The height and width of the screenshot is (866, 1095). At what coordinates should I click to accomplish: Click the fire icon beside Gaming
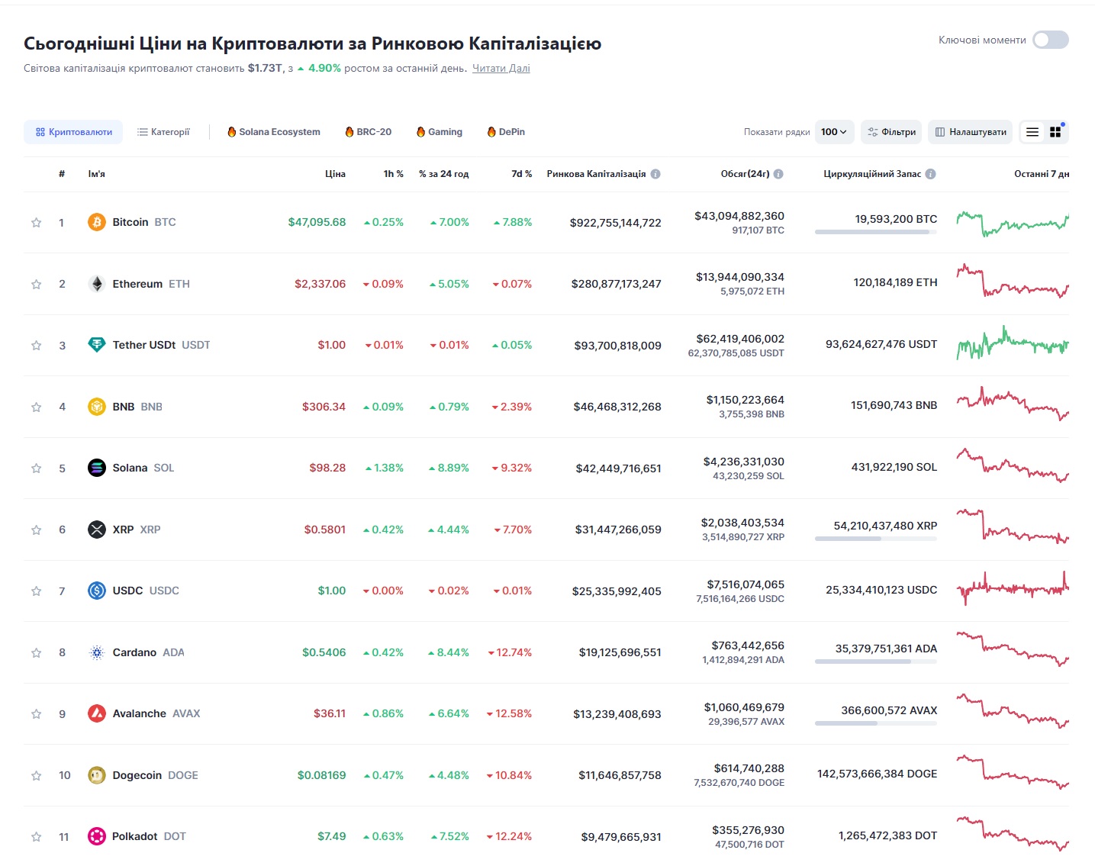click(x=420, y=132)
